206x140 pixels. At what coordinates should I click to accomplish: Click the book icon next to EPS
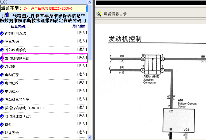coord(2,125)
